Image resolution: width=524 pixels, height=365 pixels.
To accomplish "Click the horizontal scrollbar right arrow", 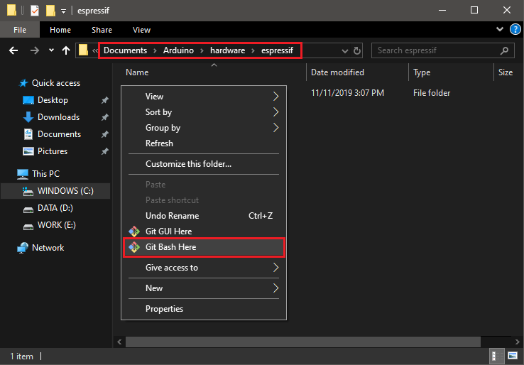I will (518, 342).
